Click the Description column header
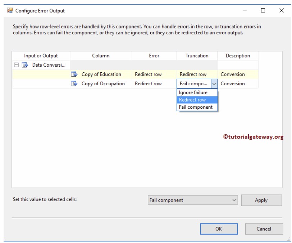Image resolution: width=292 pixels, height=243 pixels. click(238, 56)
